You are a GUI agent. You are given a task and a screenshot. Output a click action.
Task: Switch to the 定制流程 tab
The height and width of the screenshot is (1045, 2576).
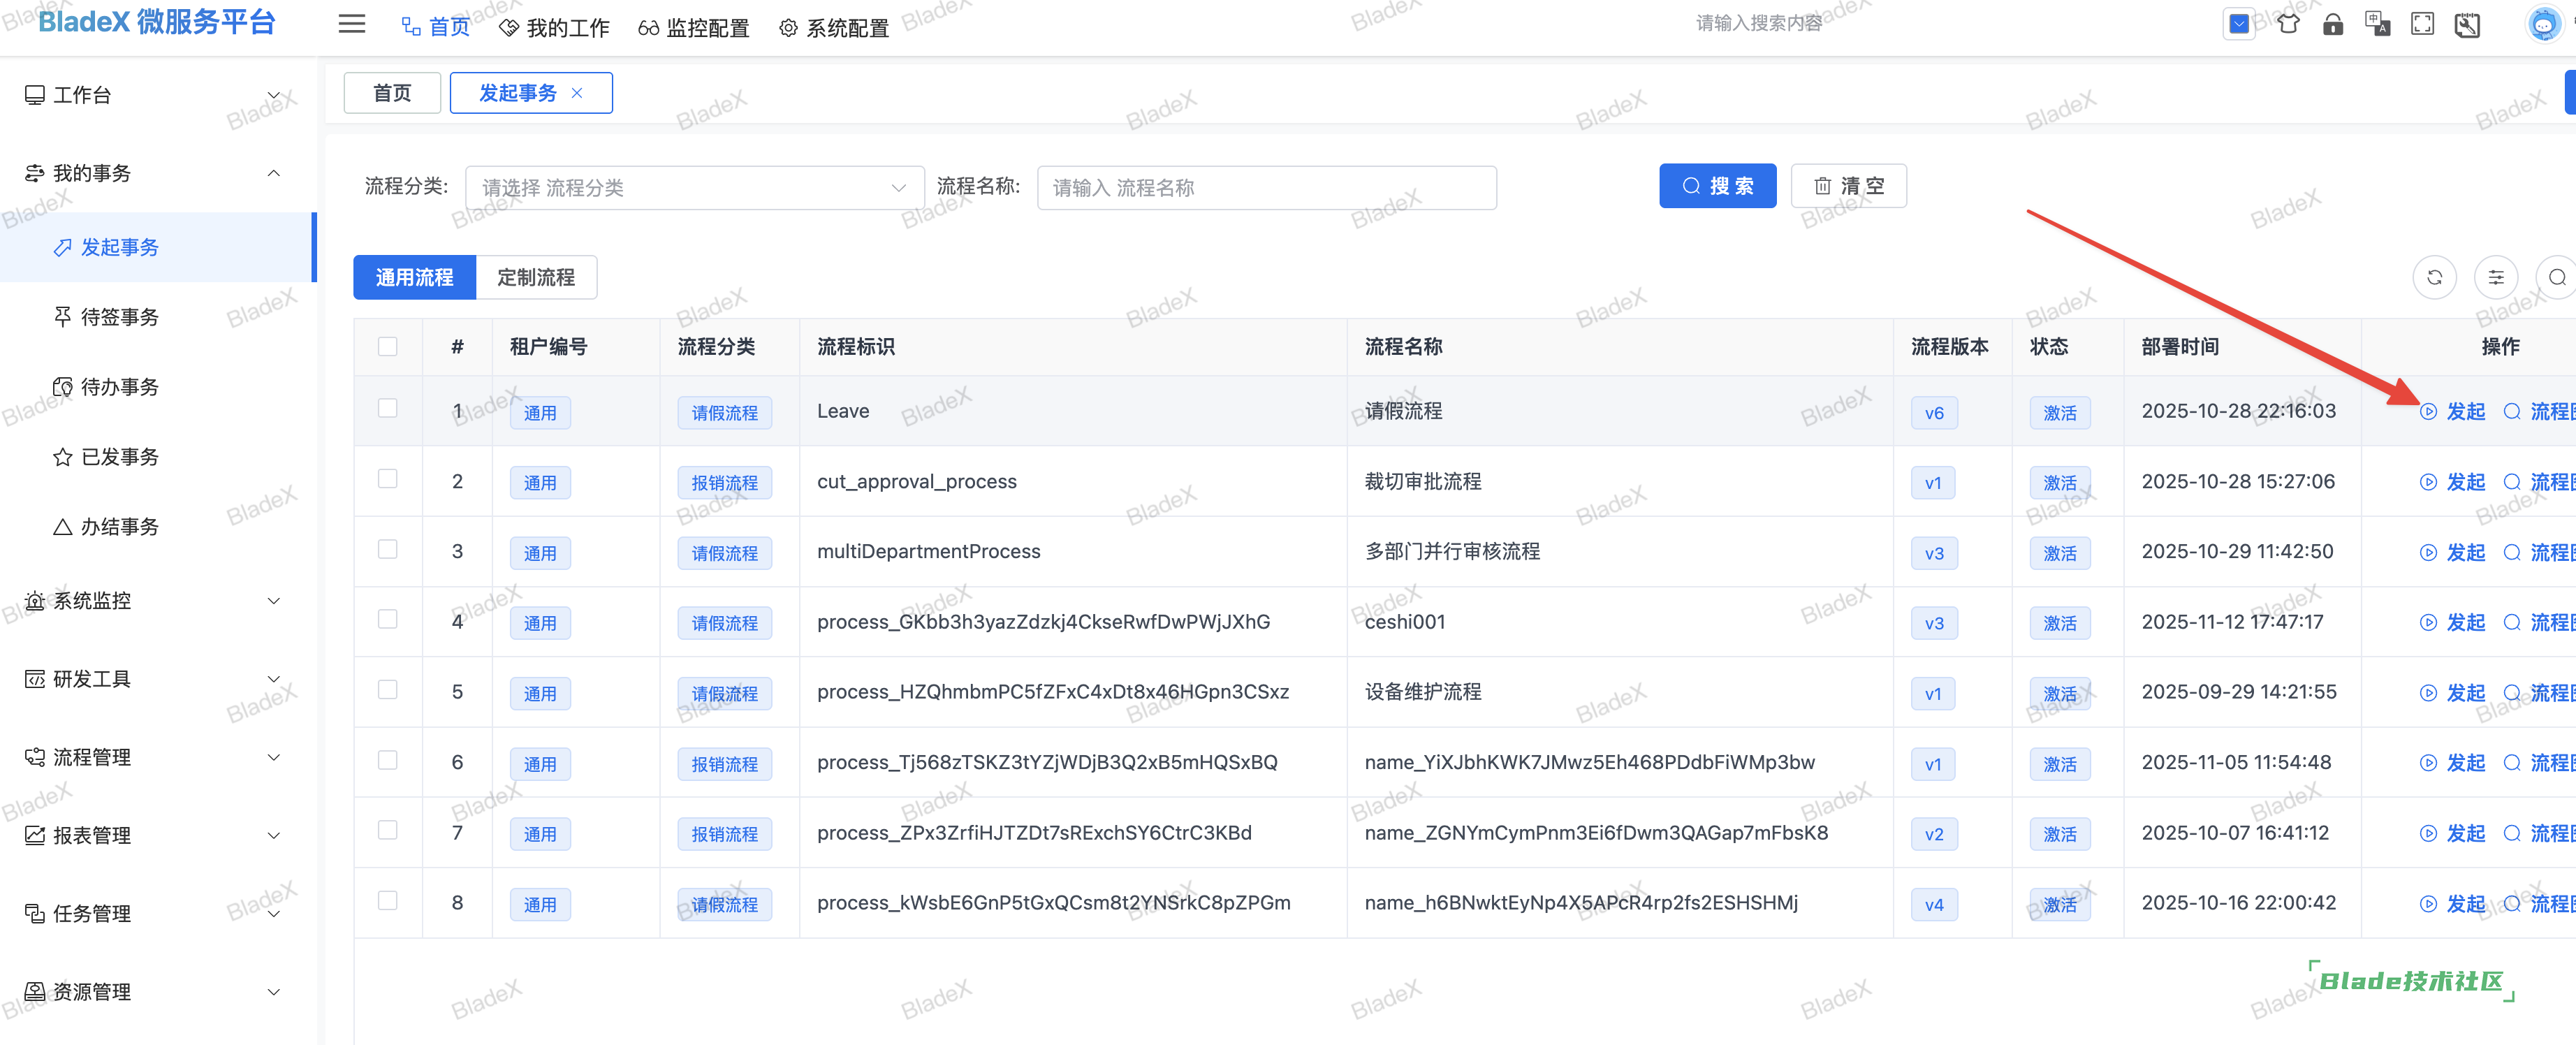(536, 277)
